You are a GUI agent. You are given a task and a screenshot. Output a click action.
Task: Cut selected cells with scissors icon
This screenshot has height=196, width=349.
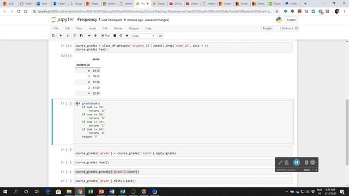click(68, 36)
